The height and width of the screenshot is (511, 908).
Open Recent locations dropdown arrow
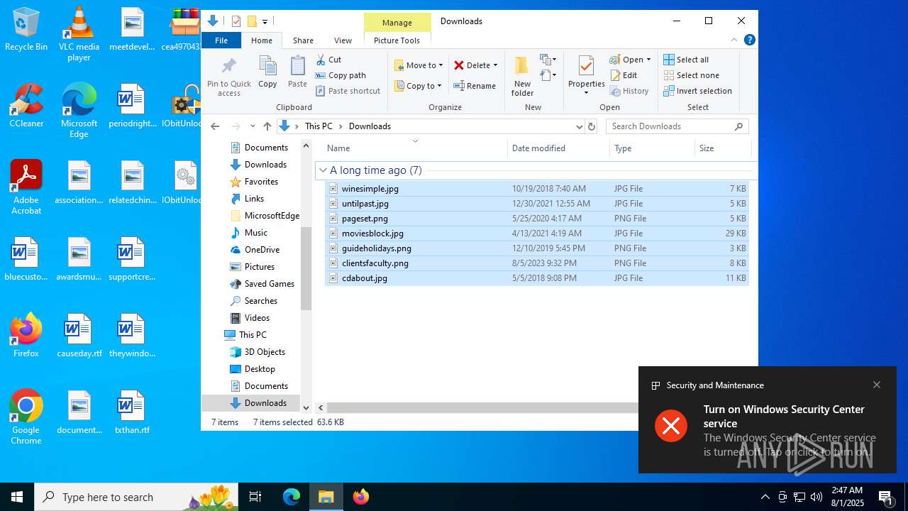253,126
